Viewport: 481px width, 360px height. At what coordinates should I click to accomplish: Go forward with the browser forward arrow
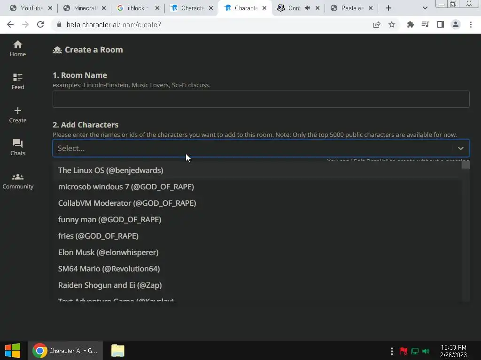[x=25, y=25]
